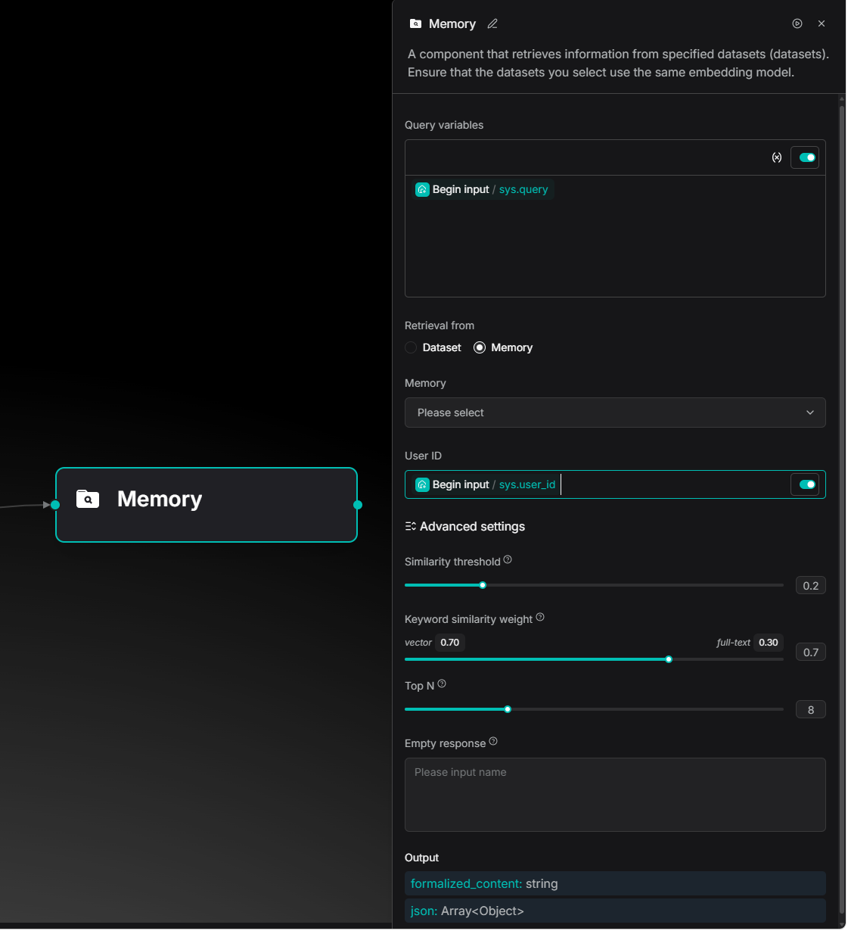The height and width of the screenshot is (931, 848).
Task: Click the Empty response help icon
Action: pyautogui.click(x=493, y=742)
